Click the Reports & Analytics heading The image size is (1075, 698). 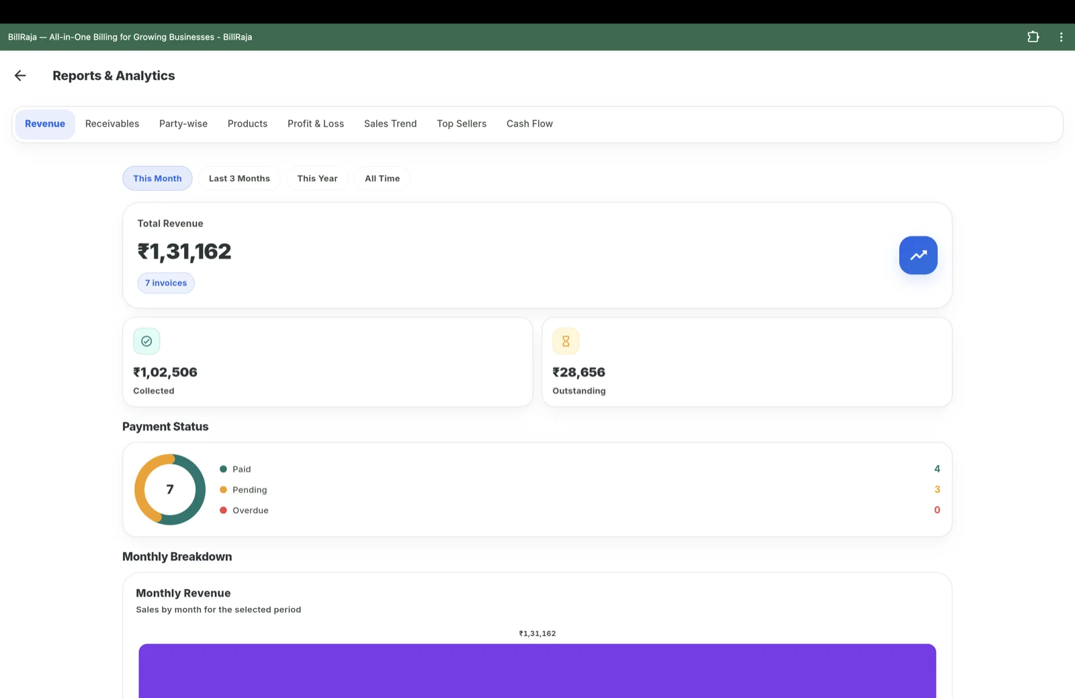(x=114, y=76)
